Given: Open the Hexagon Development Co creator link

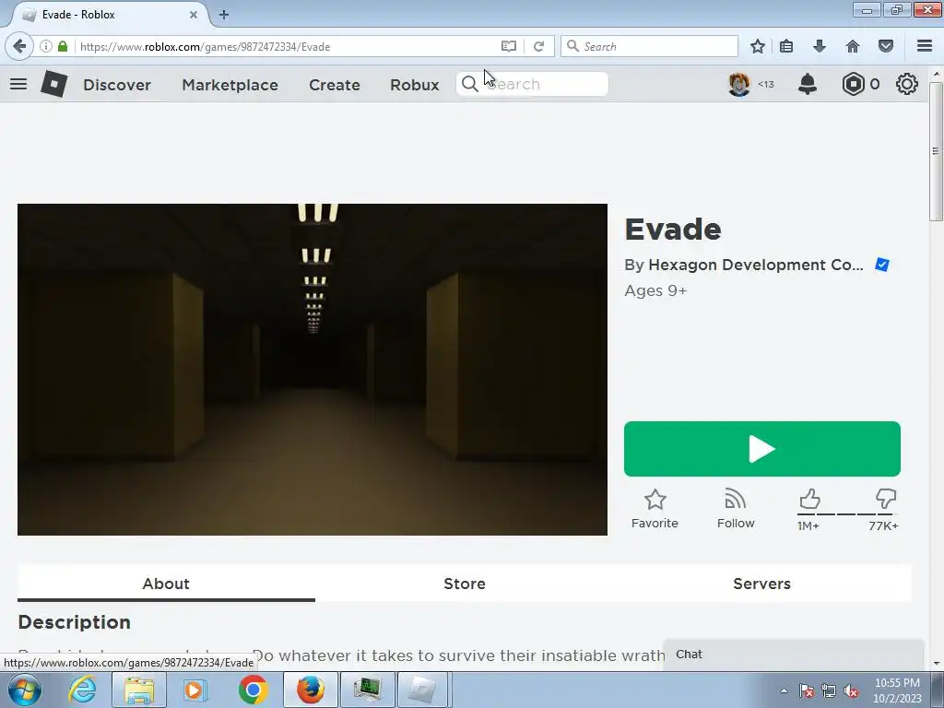Looking at the screenshot, I should coord(756,265).
